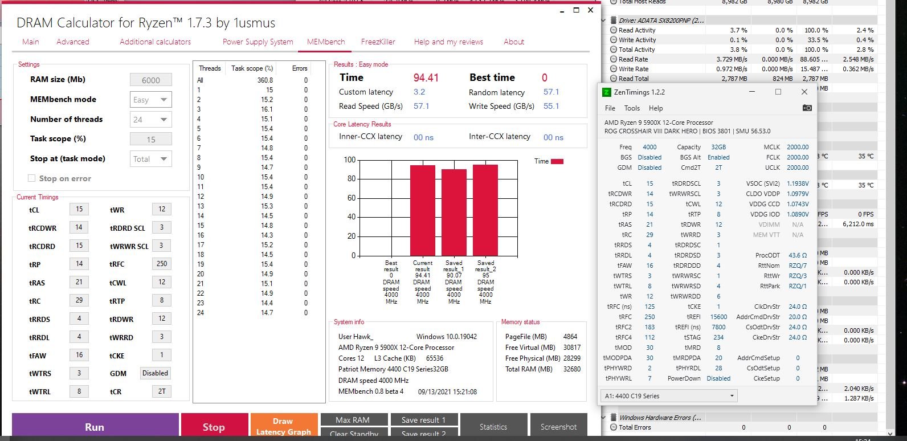Switch to the FreezKiller tab
907x441 pixels.
point(378,42)
